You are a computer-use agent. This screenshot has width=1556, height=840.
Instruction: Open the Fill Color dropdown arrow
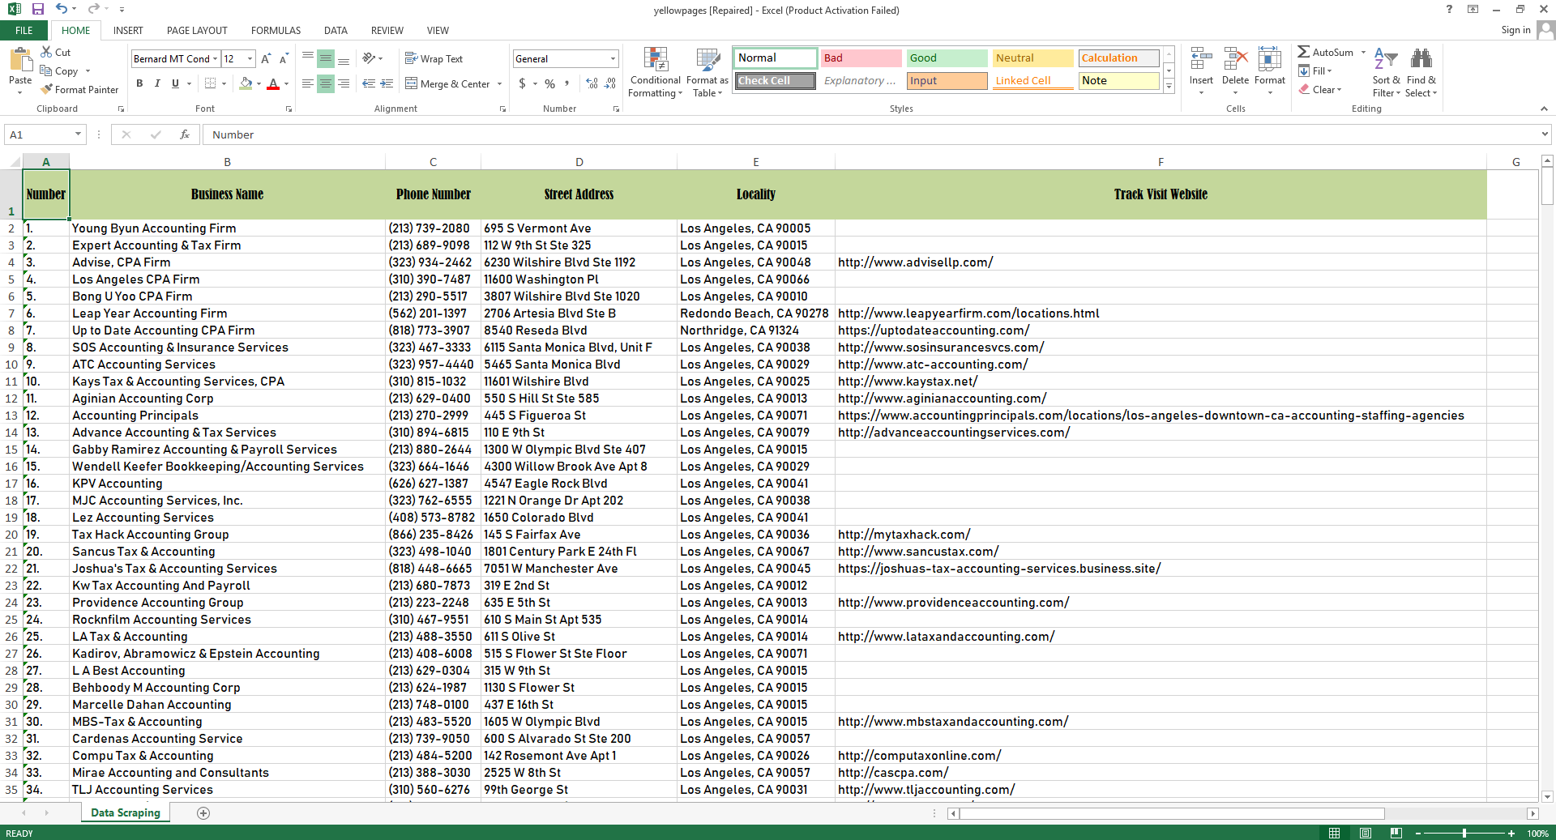[259, 83]
